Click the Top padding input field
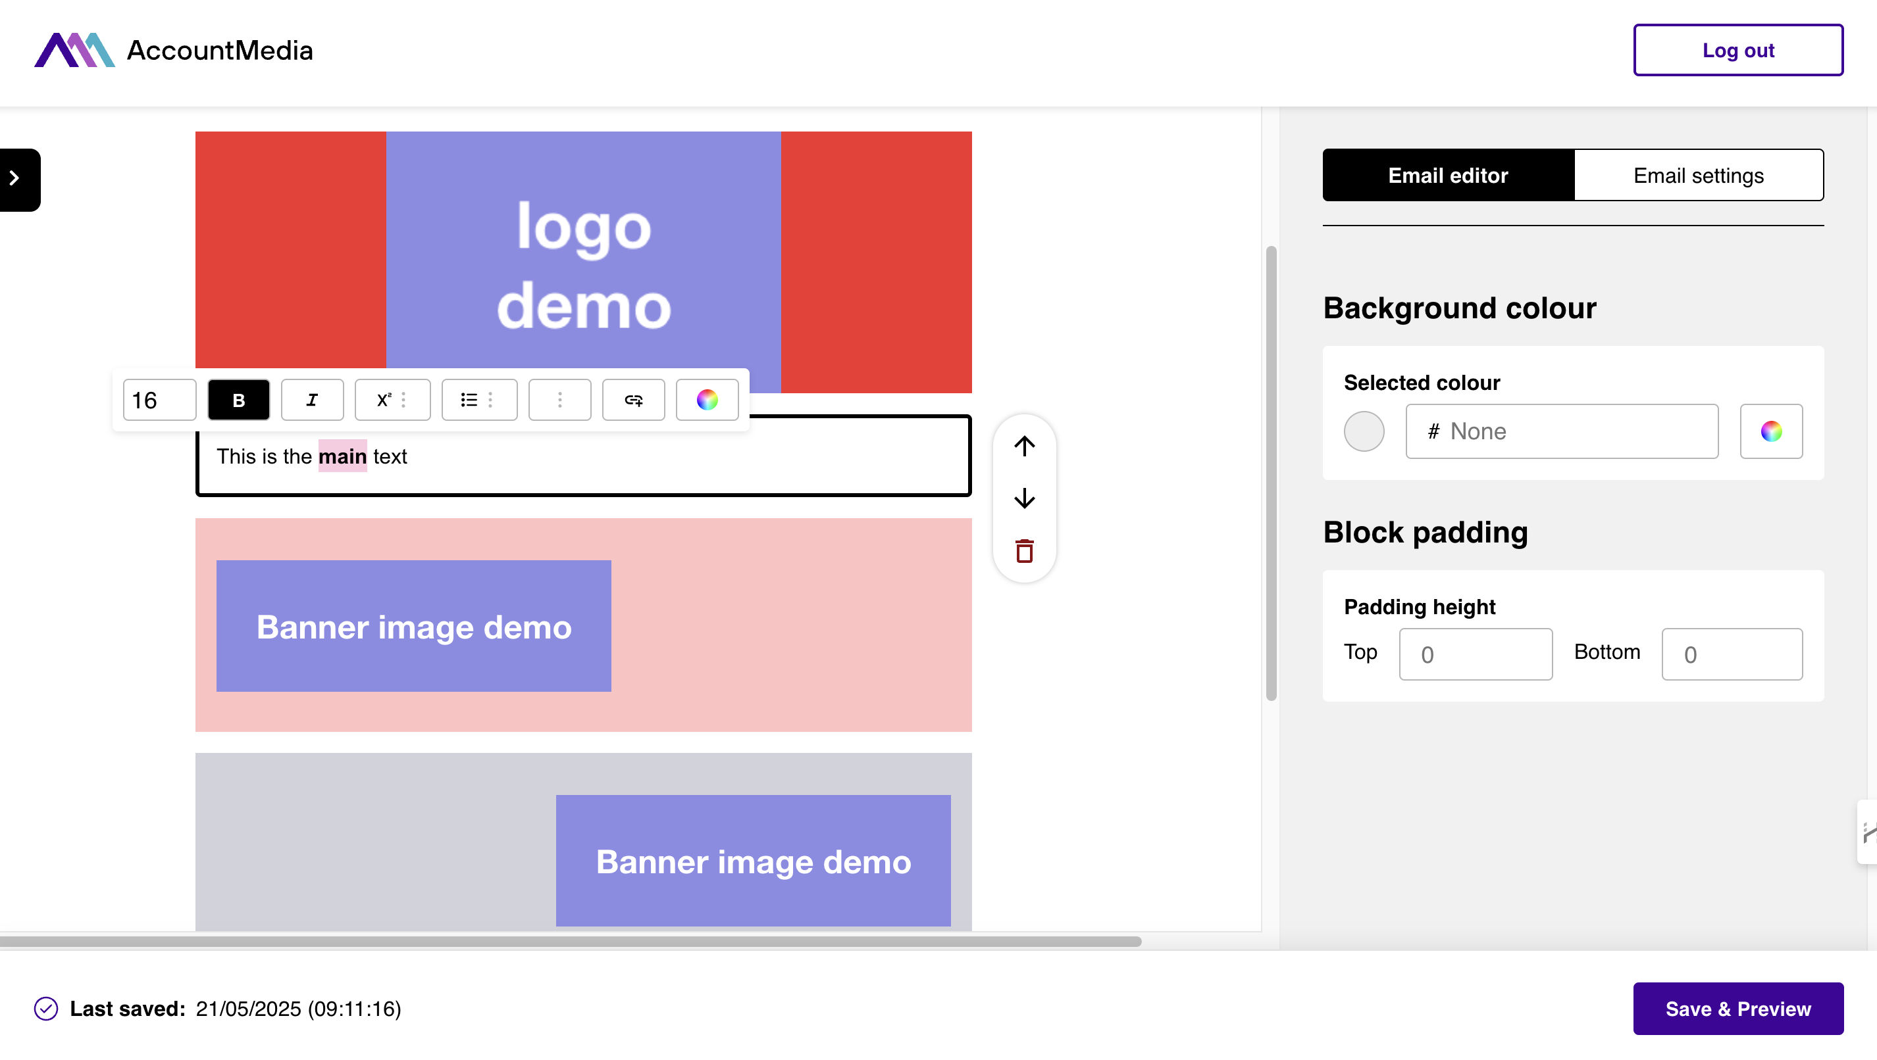The image size is (1877, 1060). click(x=1475, y=654)
